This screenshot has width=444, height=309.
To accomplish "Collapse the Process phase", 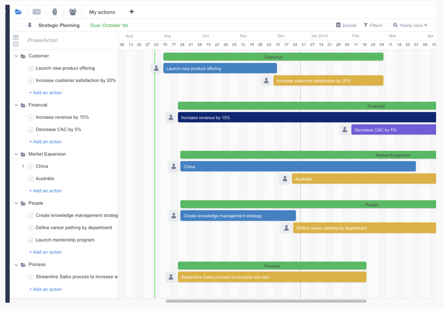I will pyautogui.click(x=16, y=265).
